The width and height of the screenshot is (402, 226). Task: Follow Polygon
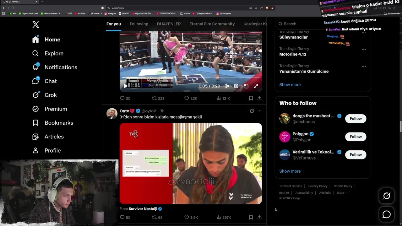coord(356,137)
